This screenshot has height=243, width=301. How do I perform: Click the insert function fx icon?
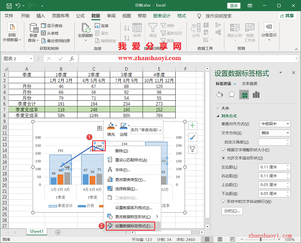(72, 59)
